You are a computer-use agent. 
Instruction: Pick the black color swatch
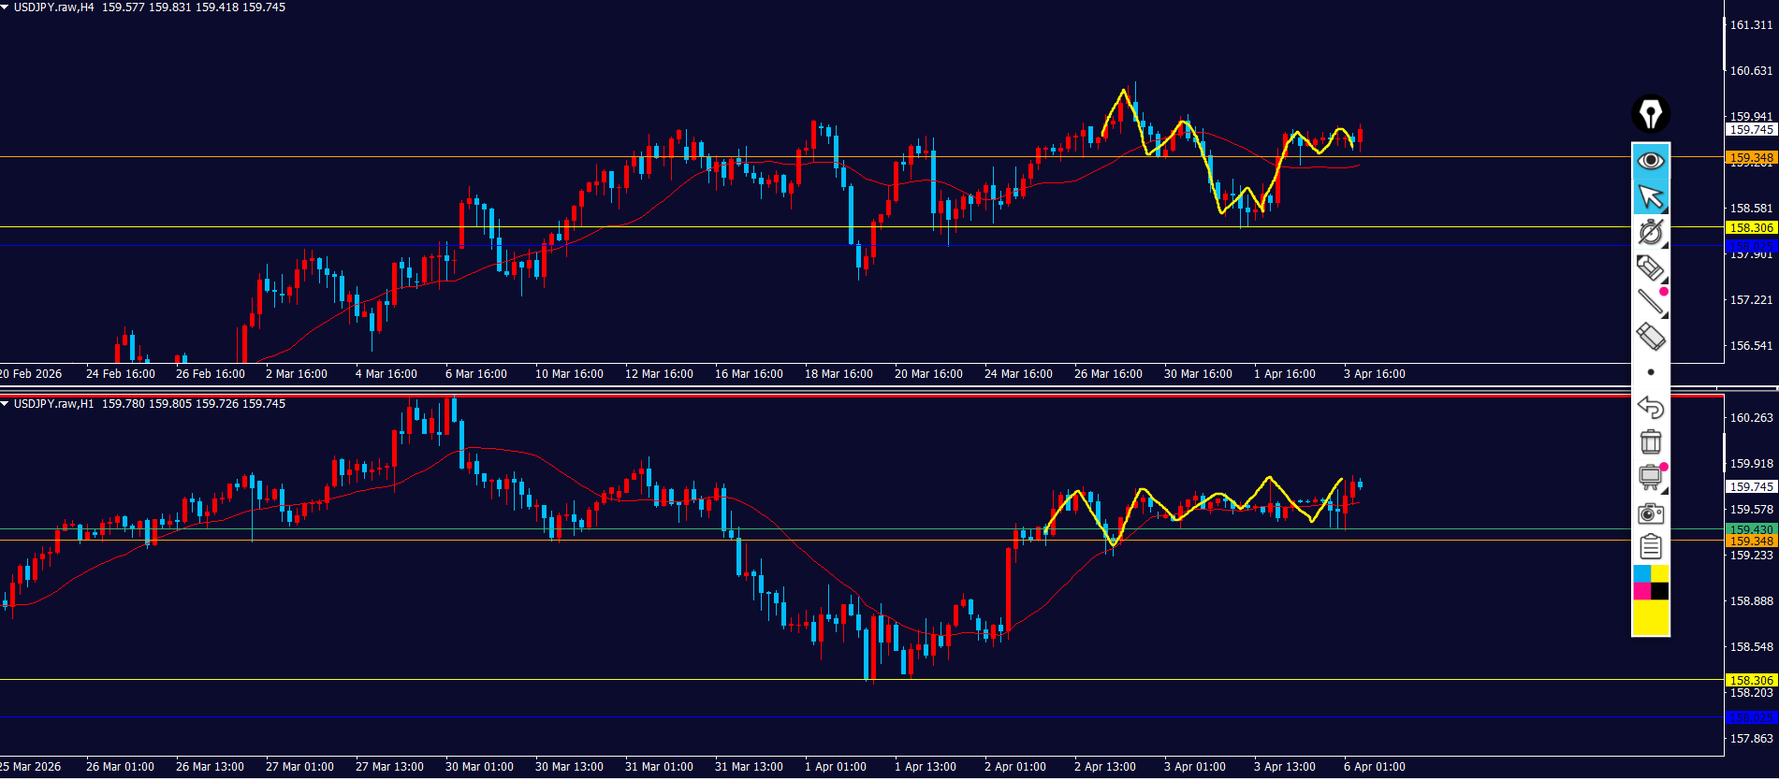pyautogui.click(x=1659, y=591)
